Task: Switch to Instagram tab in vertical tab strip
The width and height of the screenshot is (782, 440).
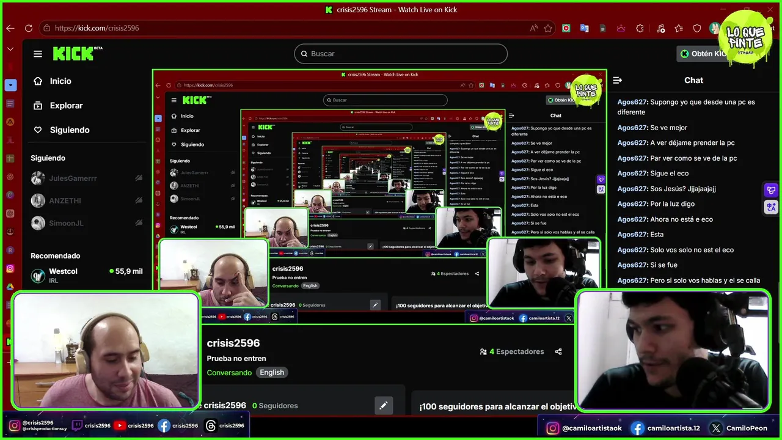Action: [10, 269]
